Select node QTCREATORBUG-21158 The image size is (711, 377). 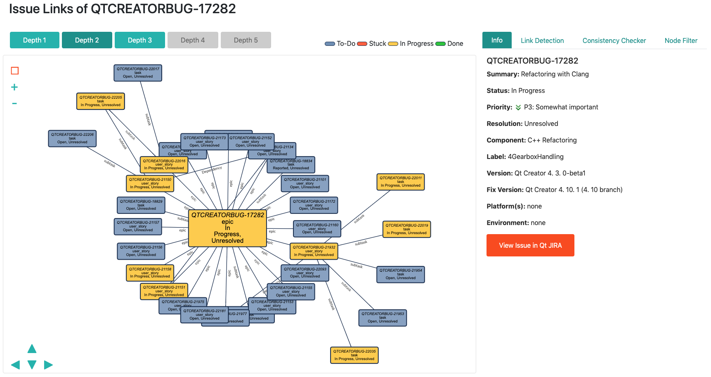coord(150,273)
